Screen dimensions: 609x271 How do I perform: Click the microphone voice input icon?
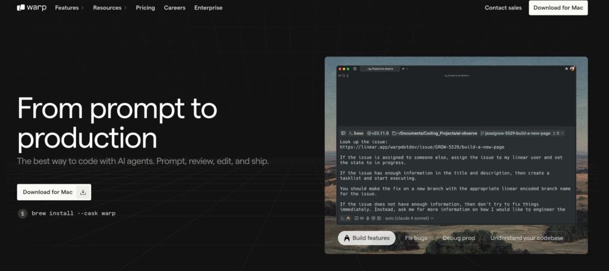pos(368,218)
